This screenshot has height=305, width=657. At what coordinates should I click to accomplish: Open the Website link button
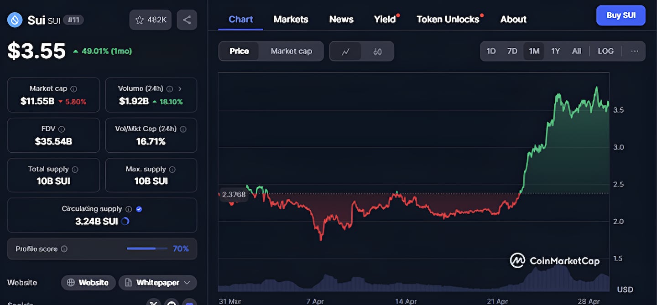pos(88,283)
